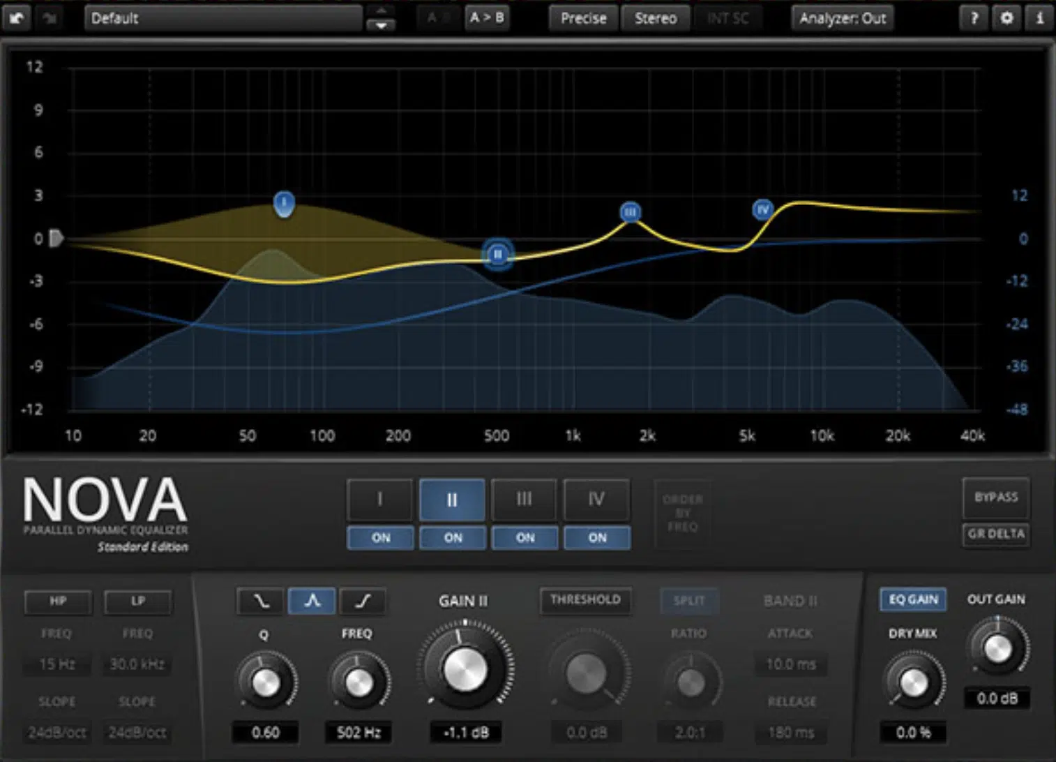Choose the low shelf filter shape icon
Image resolution: width=1056 pixels, height=762 pixels.
pos(261,601)
